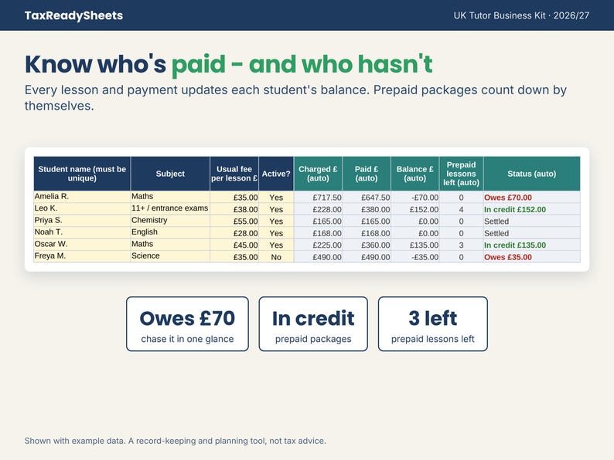Select the £647.50 paid cell
The width and height of the screenshot is (614, 460).
(x=367, y=198)
